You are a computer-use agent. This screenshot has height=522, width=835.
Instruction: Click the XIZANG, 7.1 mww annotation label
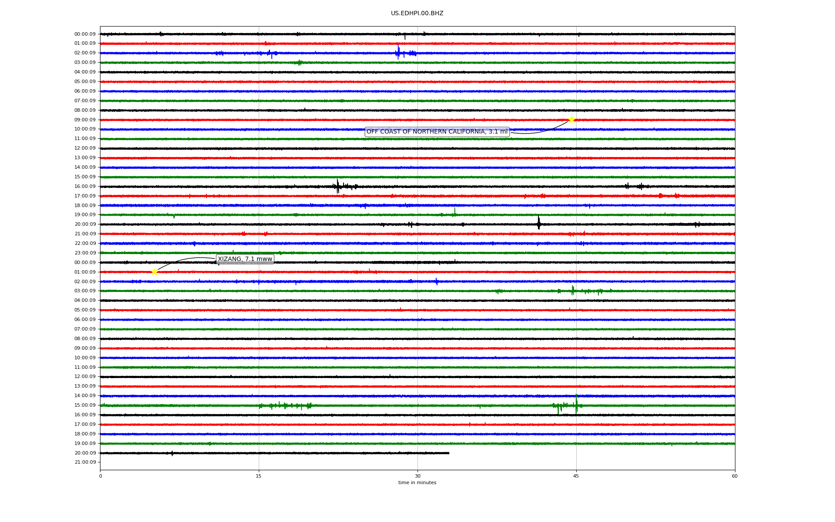tap(245, 259)
